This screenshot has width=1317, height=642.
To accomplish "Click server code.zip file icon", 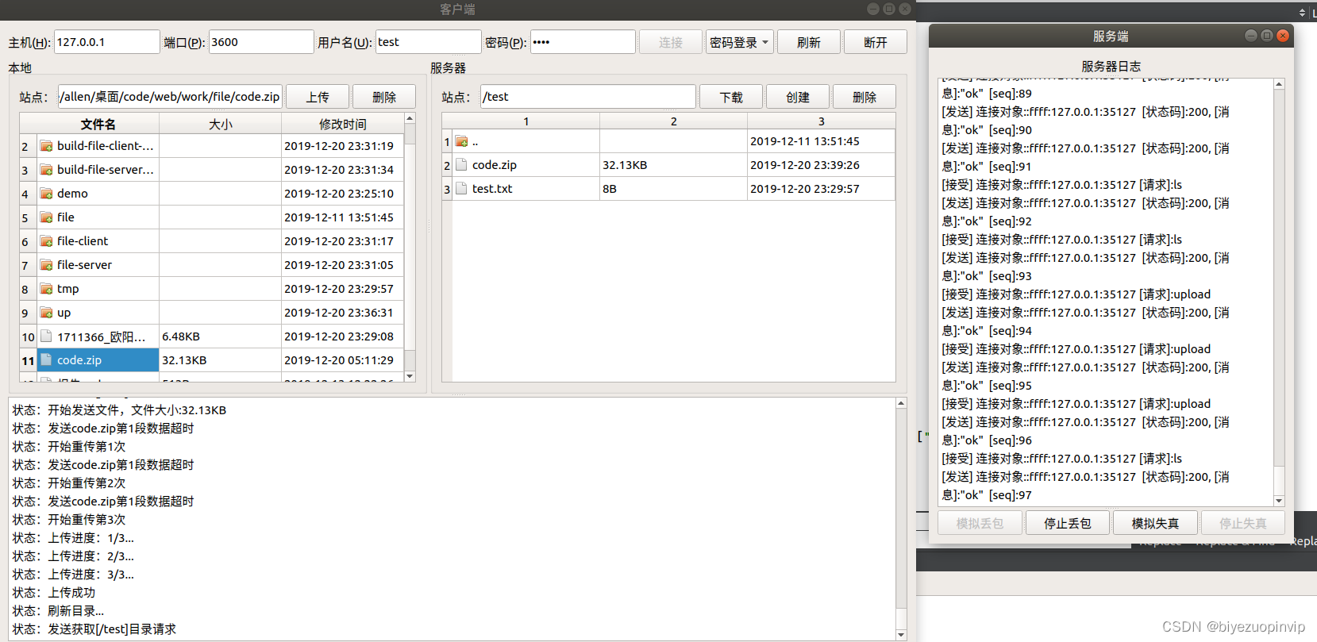I will tap(461, 165).
